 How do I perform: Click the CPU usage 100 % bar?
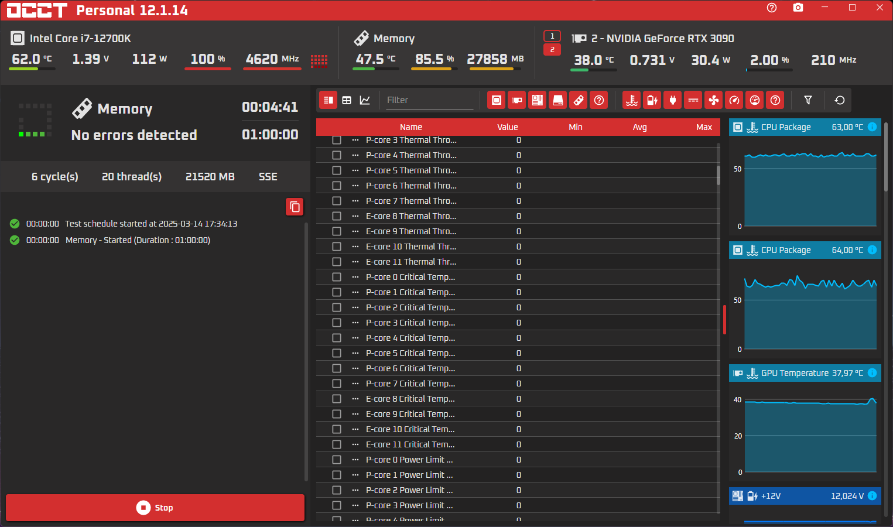[208, 69]
